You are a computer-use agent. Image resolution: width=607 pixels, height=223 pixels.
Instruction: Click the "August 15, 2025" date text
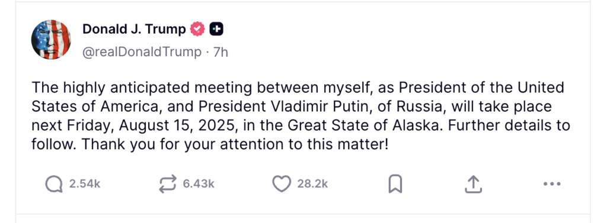pos(175,125)
